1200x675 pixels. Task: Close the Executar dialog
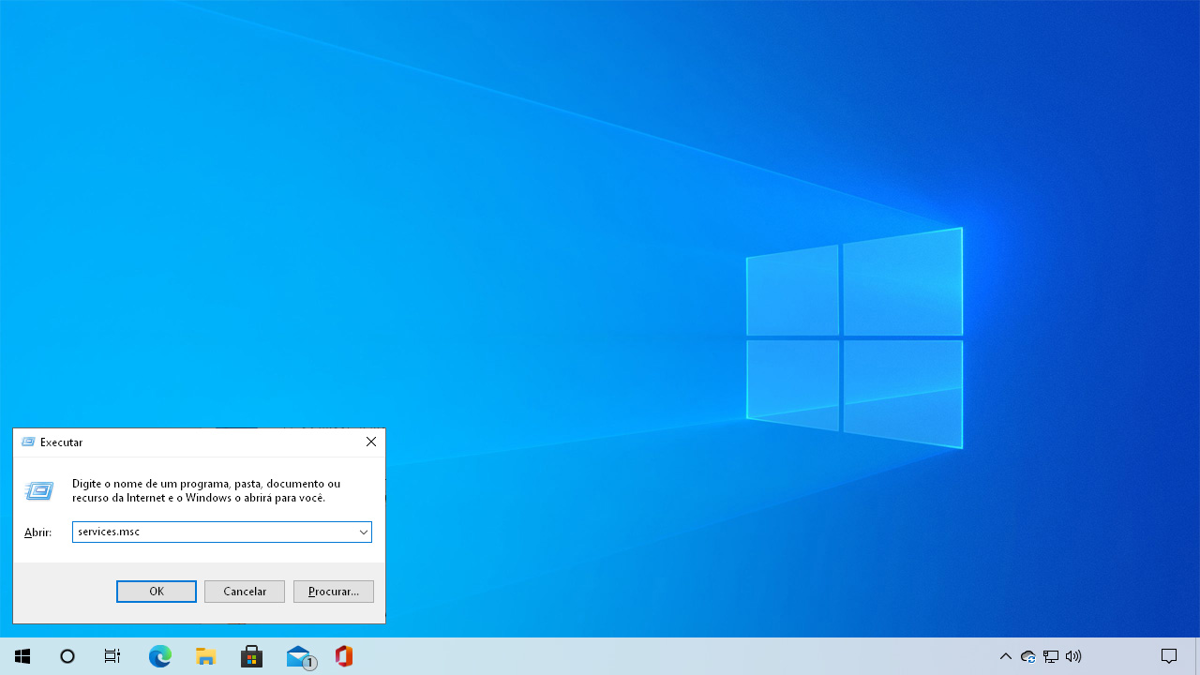coord(371,442)
